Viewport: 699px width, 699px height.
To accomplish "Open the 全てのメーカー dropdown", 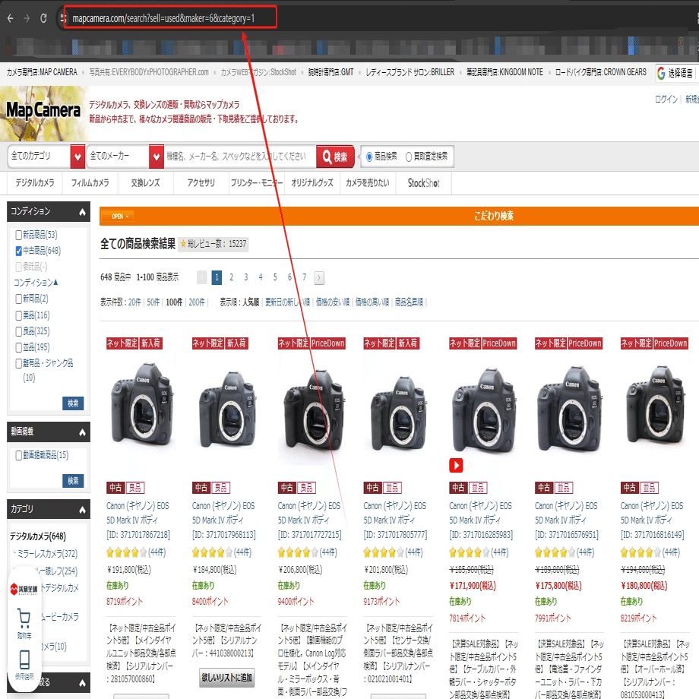I will coord(125,157).
